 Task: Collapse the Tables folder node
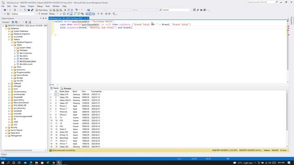(x=12, y=45)
